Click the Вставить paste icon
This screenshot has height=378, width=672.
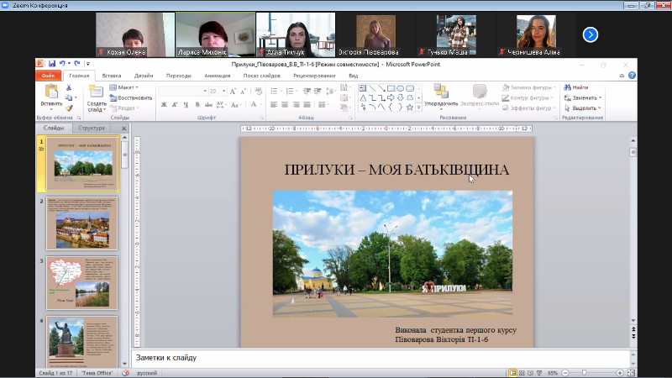(50, 92)
